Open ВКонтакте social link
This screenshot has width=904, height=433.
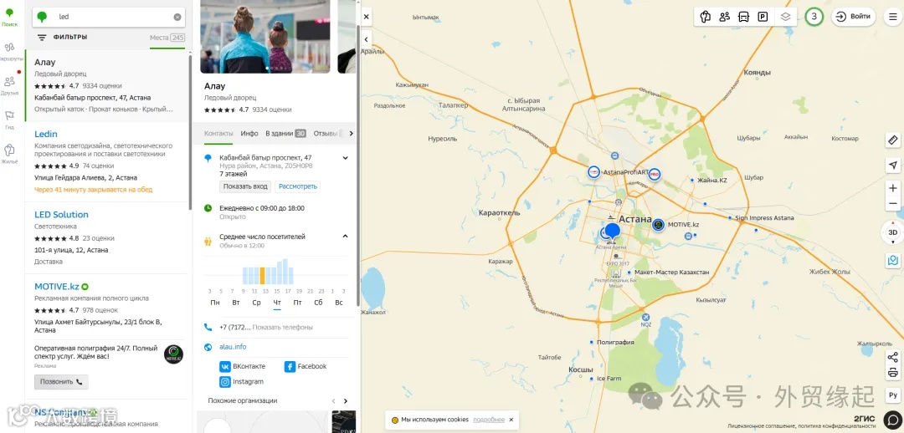(243, 366)
